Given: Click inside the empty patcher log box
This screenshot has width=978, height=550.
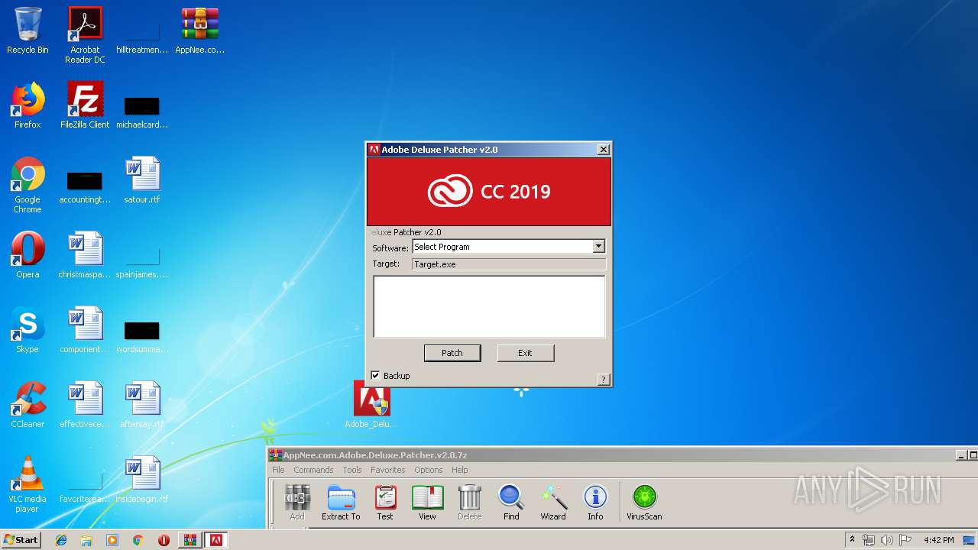Looking at the screenshot, I should [x=489, y=306].
